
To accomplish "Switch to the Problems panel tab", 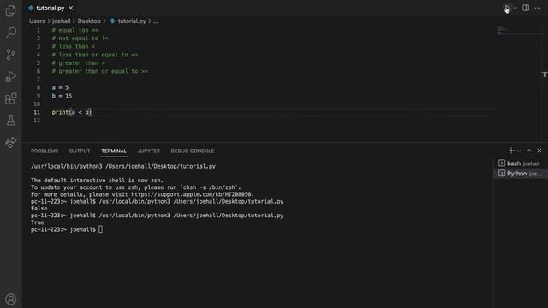I will click(45, 151).
